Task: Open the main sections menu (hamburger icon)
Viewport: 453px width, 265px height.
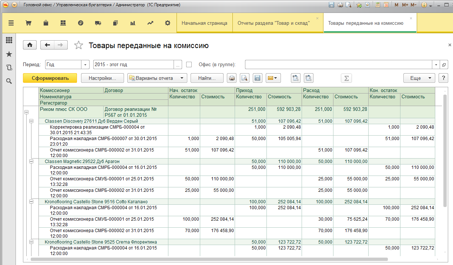Action: click(11, 23)
